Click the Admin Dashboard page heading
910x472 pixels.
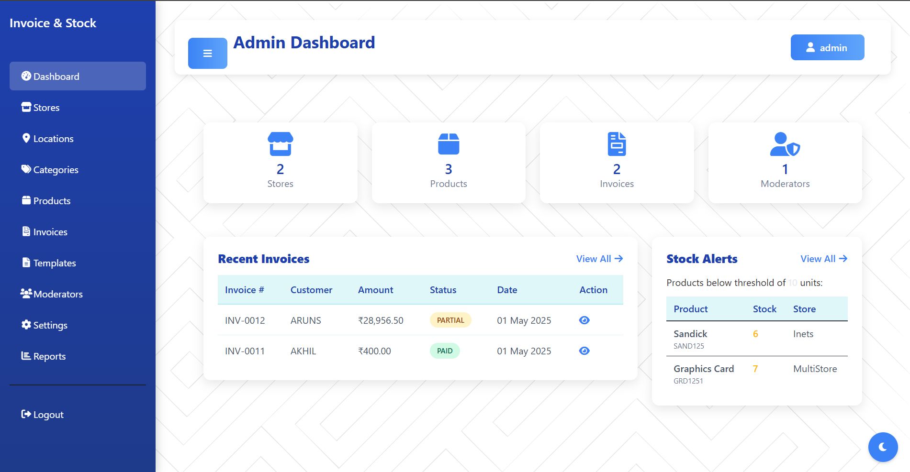(x=304, y=43)
